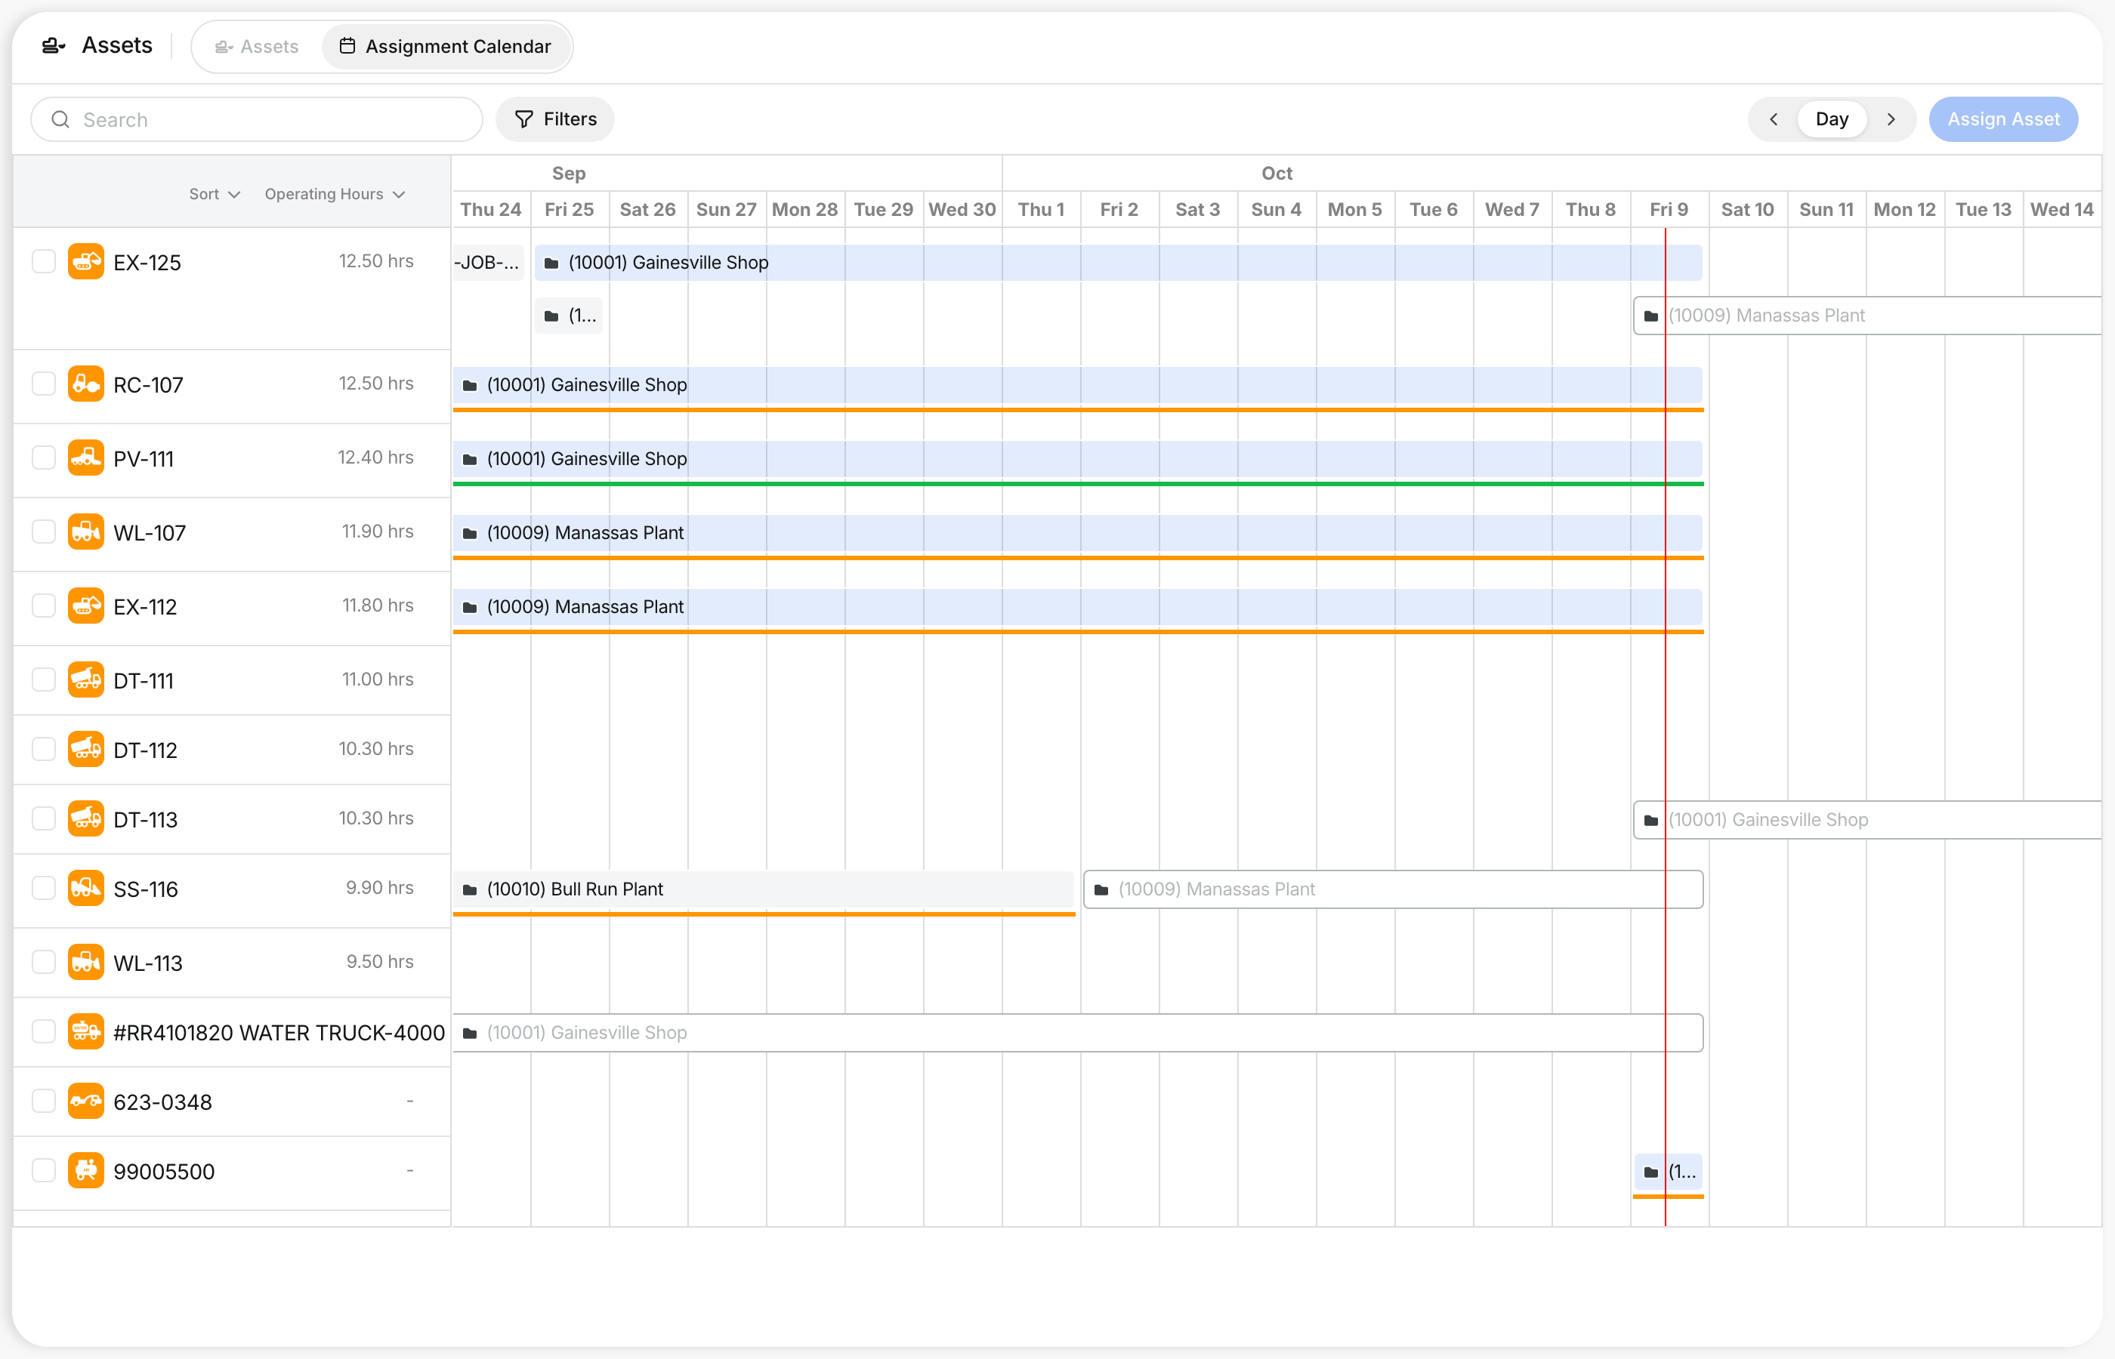Click the WL-107 wheel loader icon

(85, 532)
